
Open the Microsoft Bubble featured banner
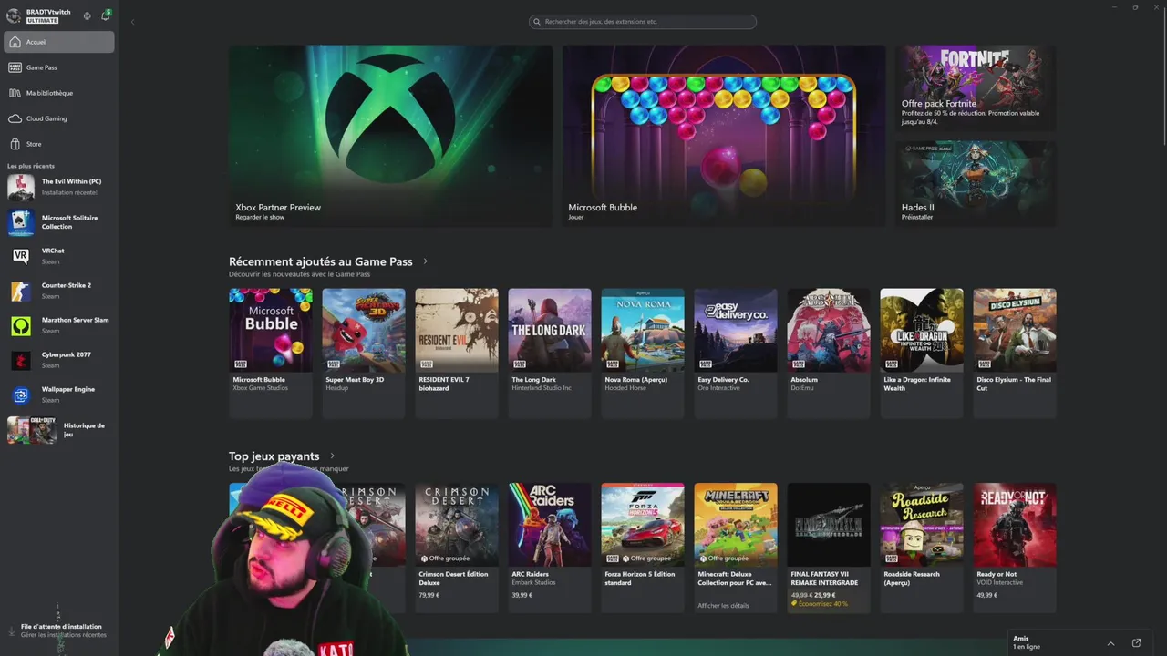click(724, 136)
